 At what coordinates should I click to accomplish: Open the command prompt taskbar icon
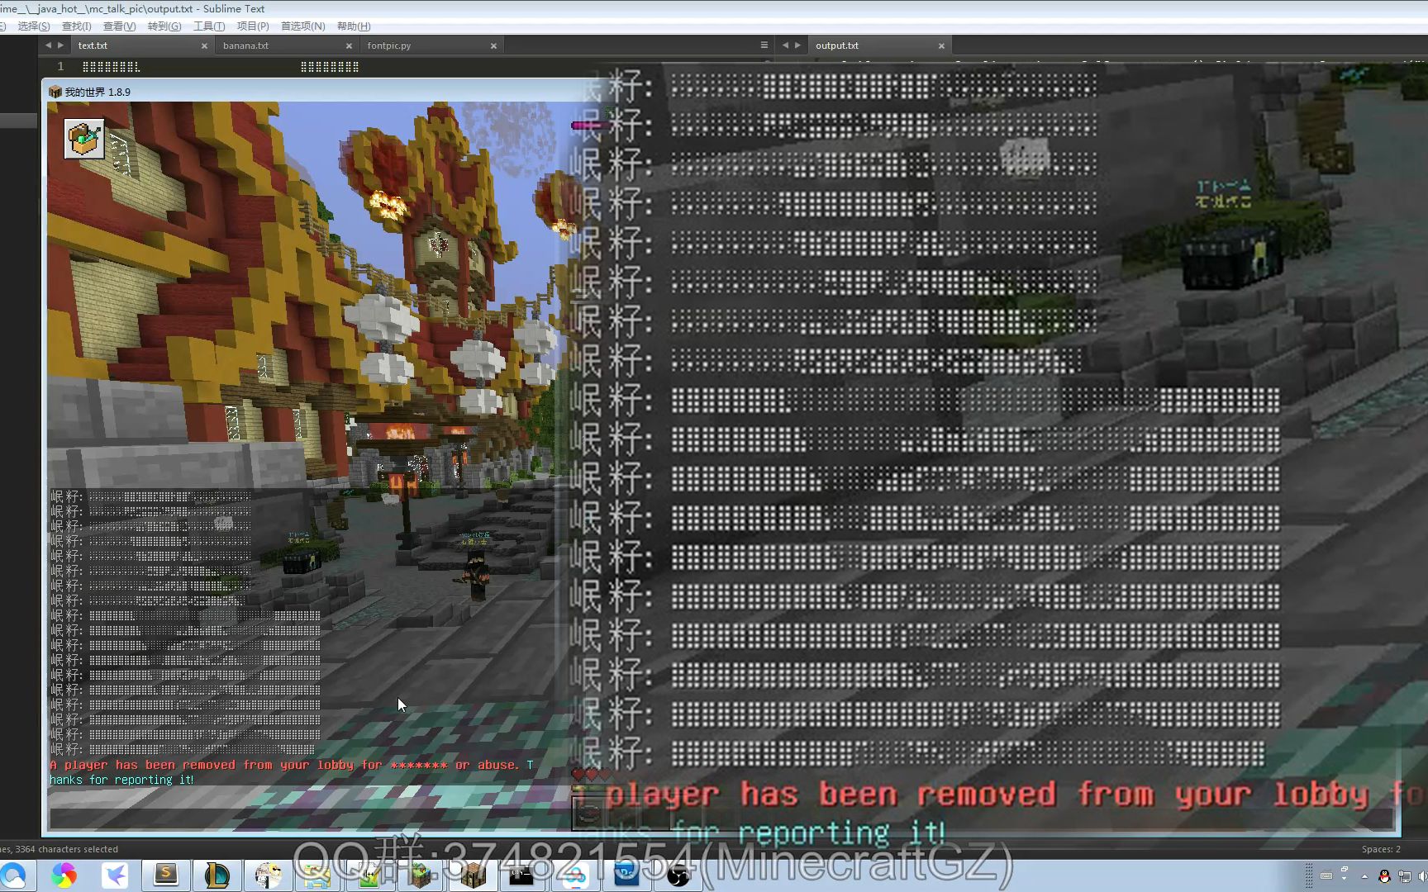tap(522, 875)
